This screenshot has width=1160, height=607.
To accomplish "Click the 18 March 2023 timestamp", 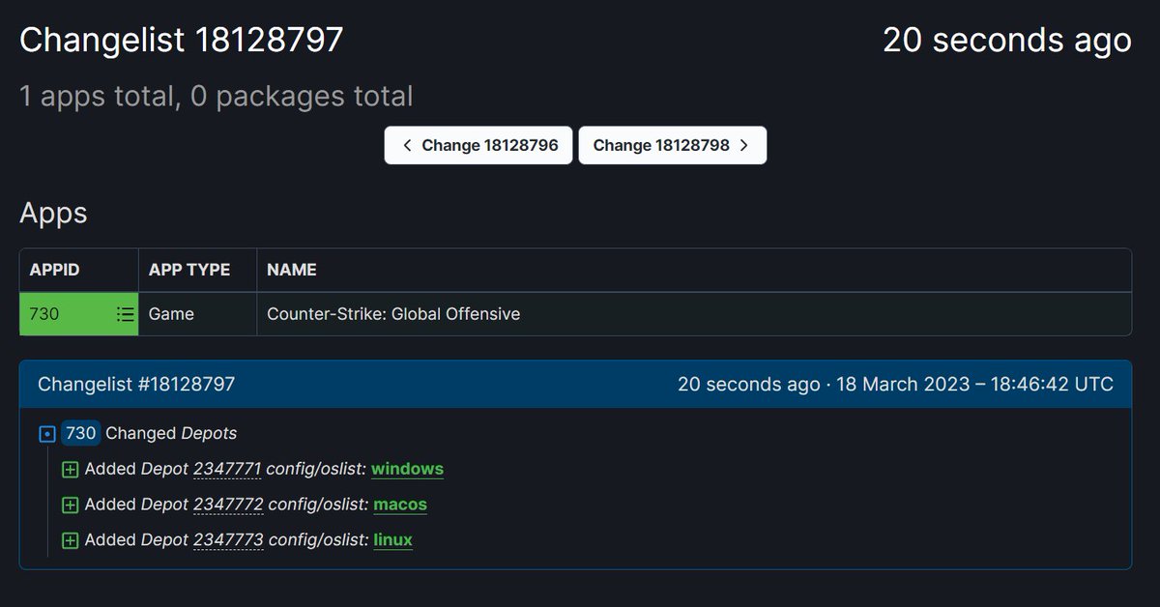I will [x=974, y=385].
